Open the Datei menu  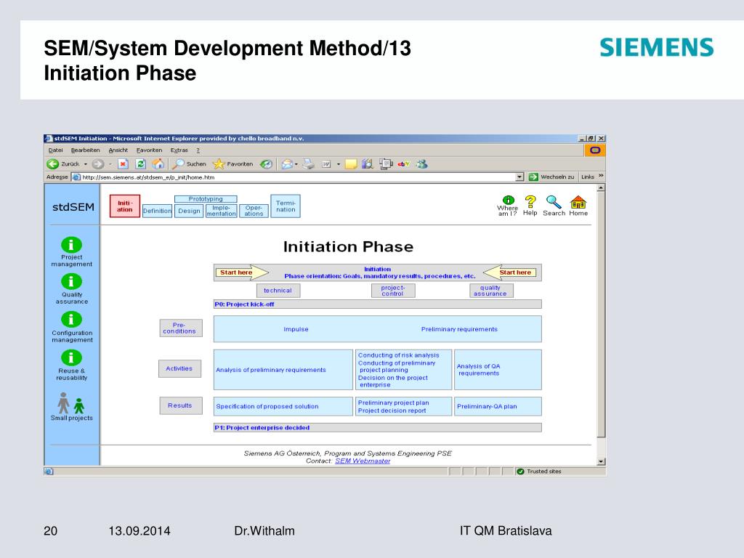click(x=55, y=150)
